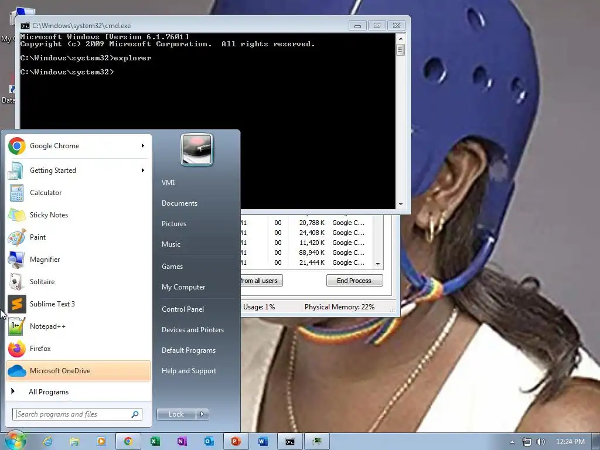Open Word from the taskbar
This screenshot has height=450, width=600.
click(262, 441)
